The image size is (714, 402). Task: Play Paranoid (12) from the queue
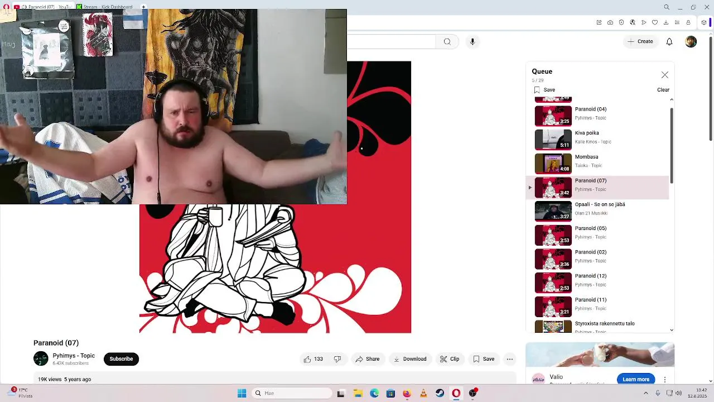[597, 283]
